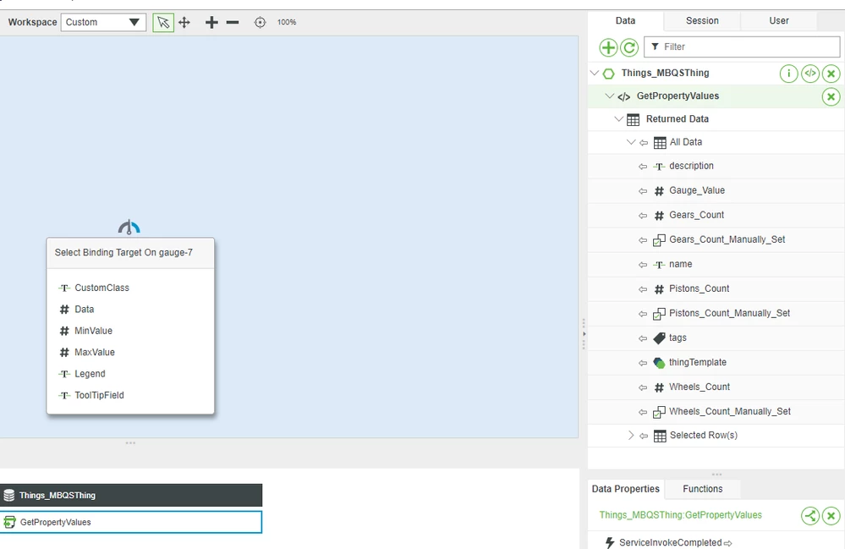Click the zoom-to-fit target icon
The image size is (845, 549).
point(260,23)
